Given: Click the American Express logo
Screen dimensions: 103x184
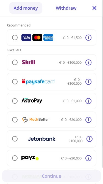Looking at the screenshot, I should pos(48,38).
